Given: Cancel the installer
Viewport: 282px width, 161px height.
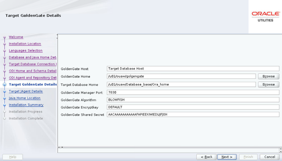Looking at the screenshot, I should pyautogui.click(x=270, y=157).
